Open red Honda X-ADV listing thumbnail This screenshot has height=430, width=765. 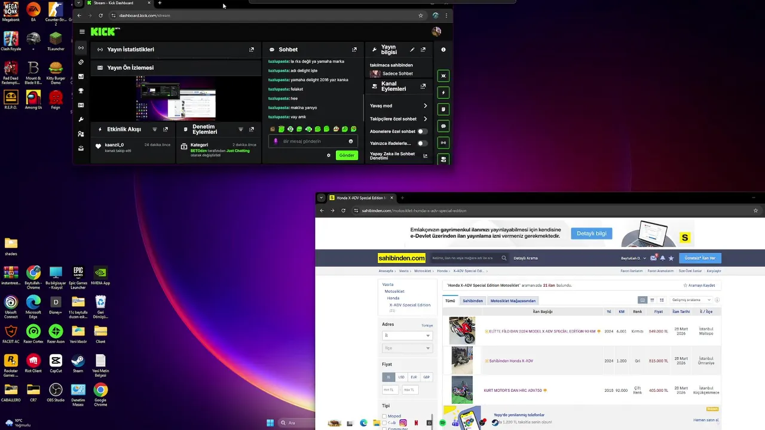click(x=462, y=331)
